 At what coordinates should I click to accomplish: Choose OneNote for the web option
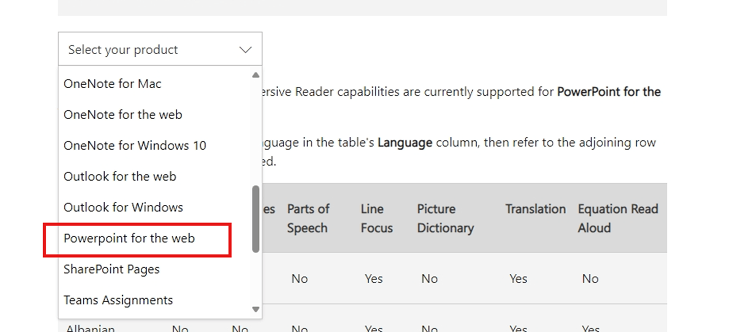pos(122,115)
